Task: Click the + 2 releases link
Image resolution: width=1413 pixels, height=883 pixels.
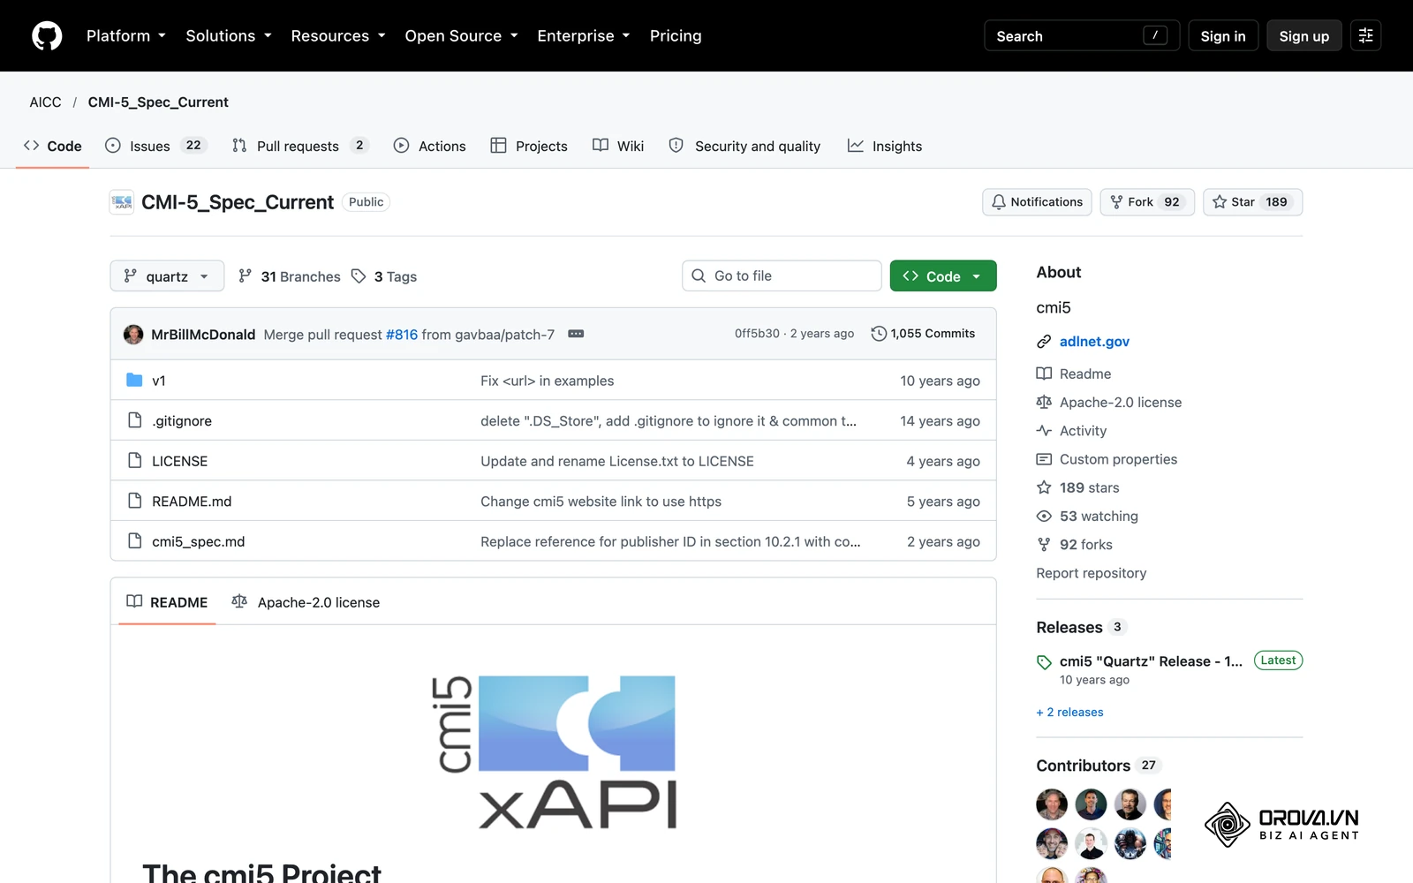Action: [x=1069, y=713]
